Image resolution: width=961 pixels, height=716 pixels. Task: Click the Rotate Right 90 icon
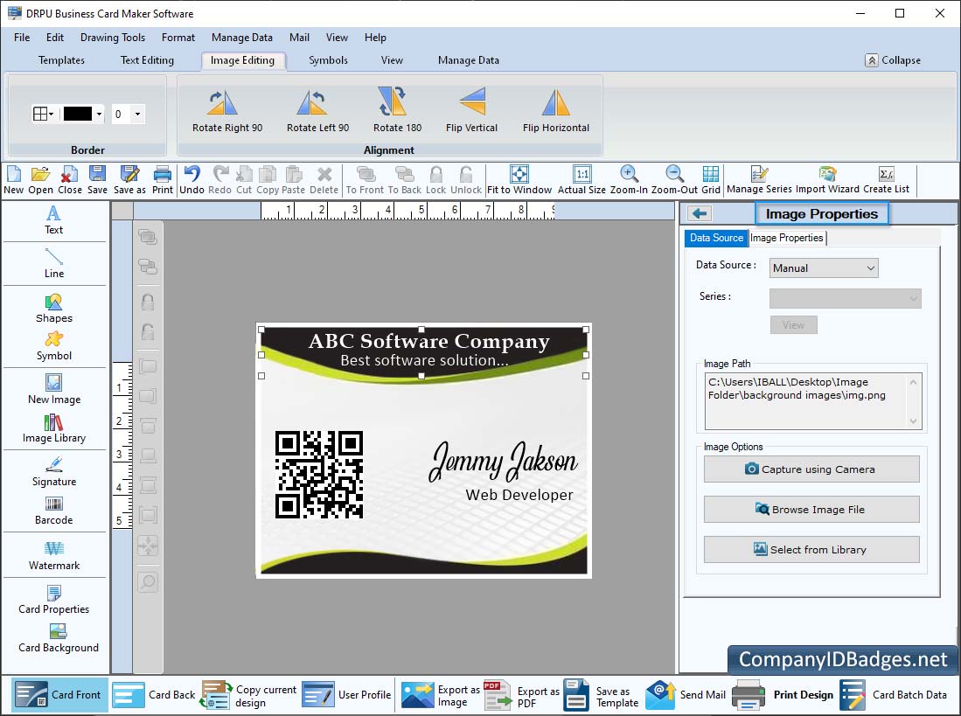222,103
